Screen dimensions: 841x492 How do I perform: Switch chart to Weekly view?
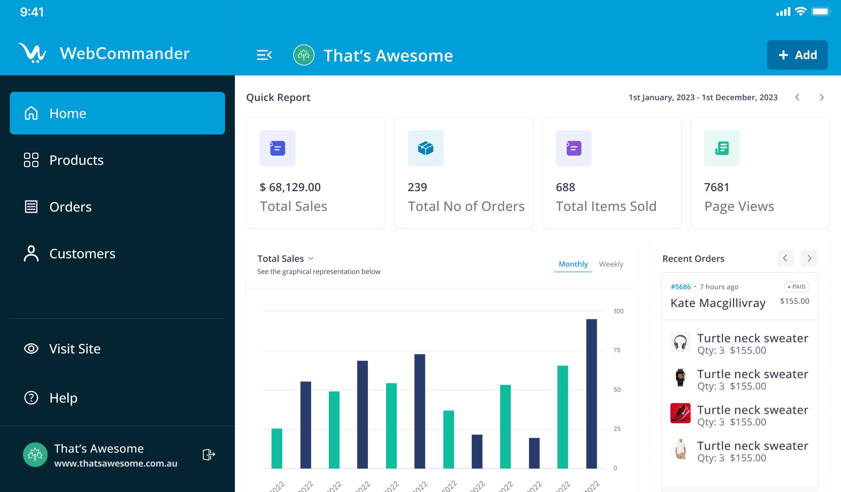(x=611, y=264)
